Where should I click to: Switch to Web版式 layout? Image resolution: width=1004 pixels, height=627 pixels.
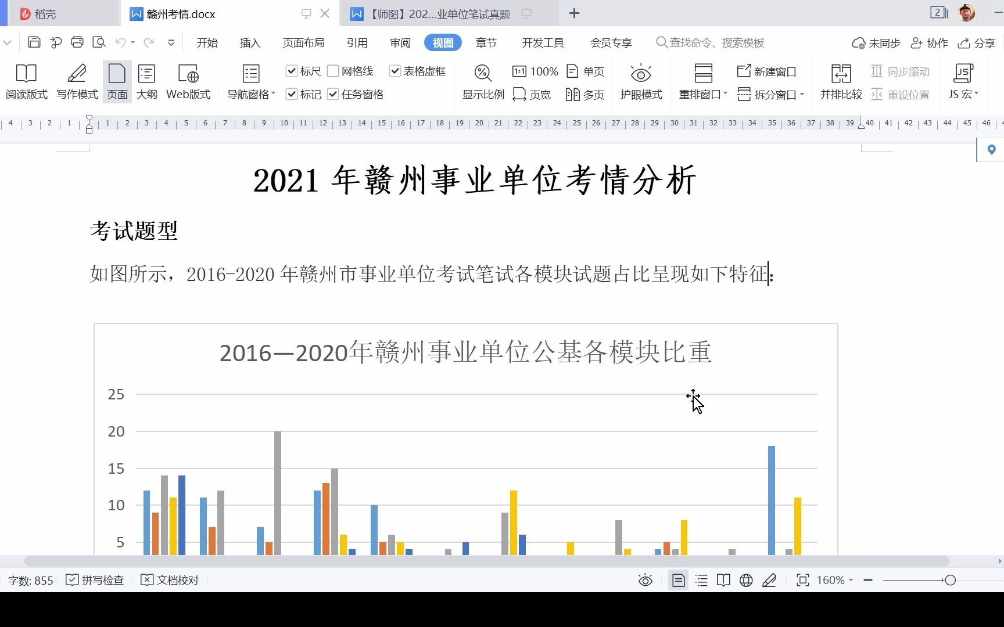click(188, 82)
